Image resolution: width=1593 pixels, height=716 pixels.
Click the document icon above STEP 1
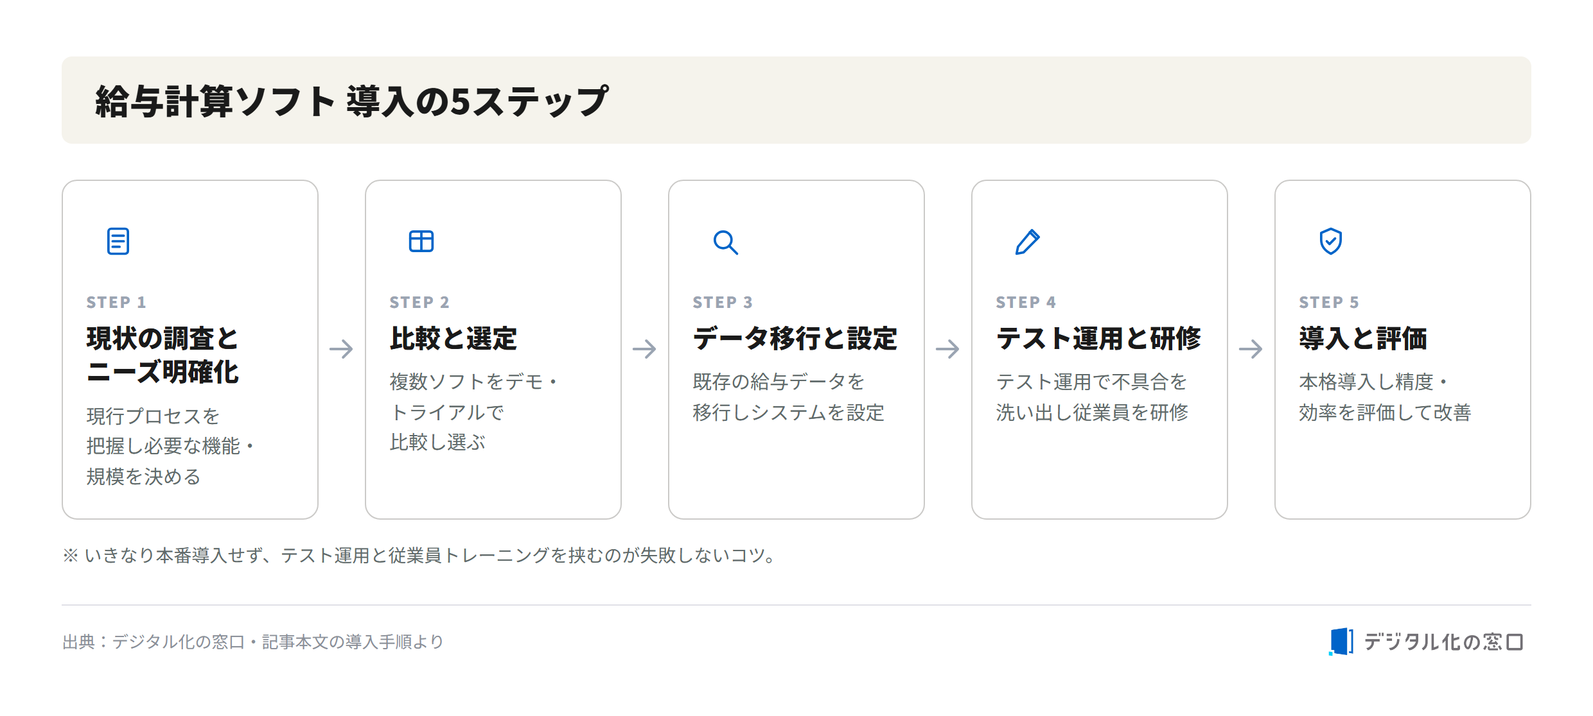click(x=118, y=241)
